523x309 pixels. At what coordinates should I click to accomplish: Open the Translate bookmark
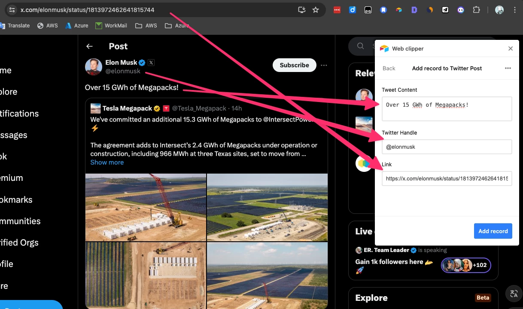[16, 26]
